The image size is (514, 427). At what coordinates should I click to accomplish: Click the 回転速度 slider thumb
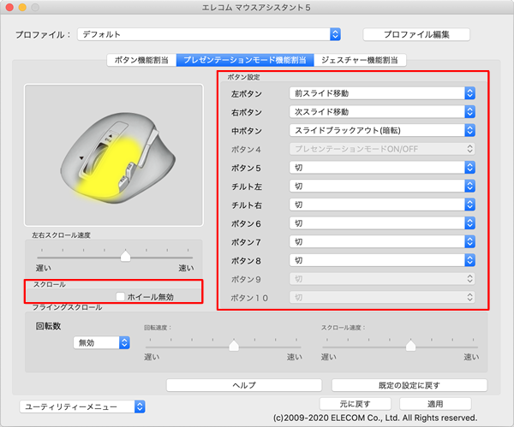234,345
